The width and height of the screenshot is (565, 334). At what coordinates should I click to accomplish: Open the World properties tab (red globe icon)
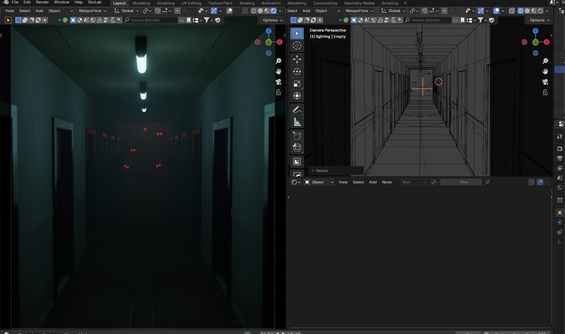coord(559,188)
